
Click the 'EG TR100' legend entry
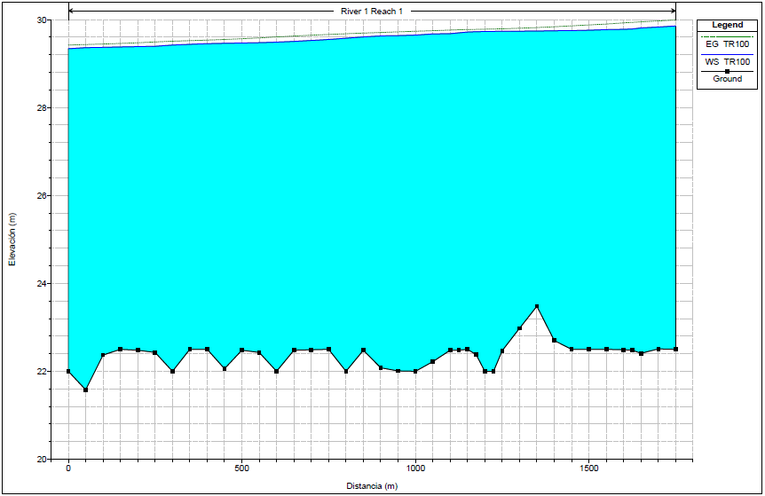point(727,44)
